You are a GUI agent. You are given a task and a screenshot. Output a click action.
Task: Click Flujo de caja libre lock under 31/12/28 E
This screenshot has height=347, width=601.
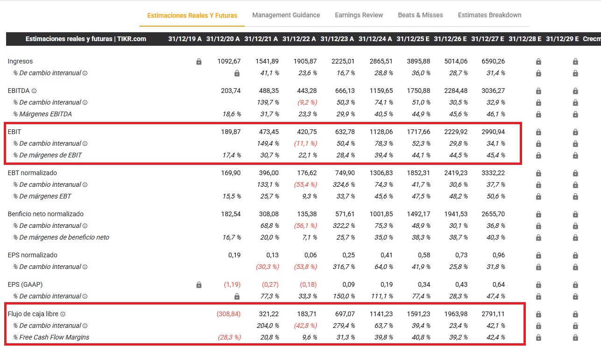[538, 314]
